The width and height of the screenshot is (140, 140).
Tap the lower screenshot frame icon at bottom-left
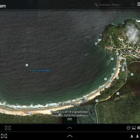(4, 136)
